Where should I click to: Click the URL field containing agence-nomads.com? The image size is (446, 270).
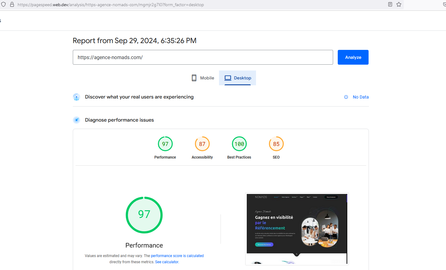tap(203, 57)
